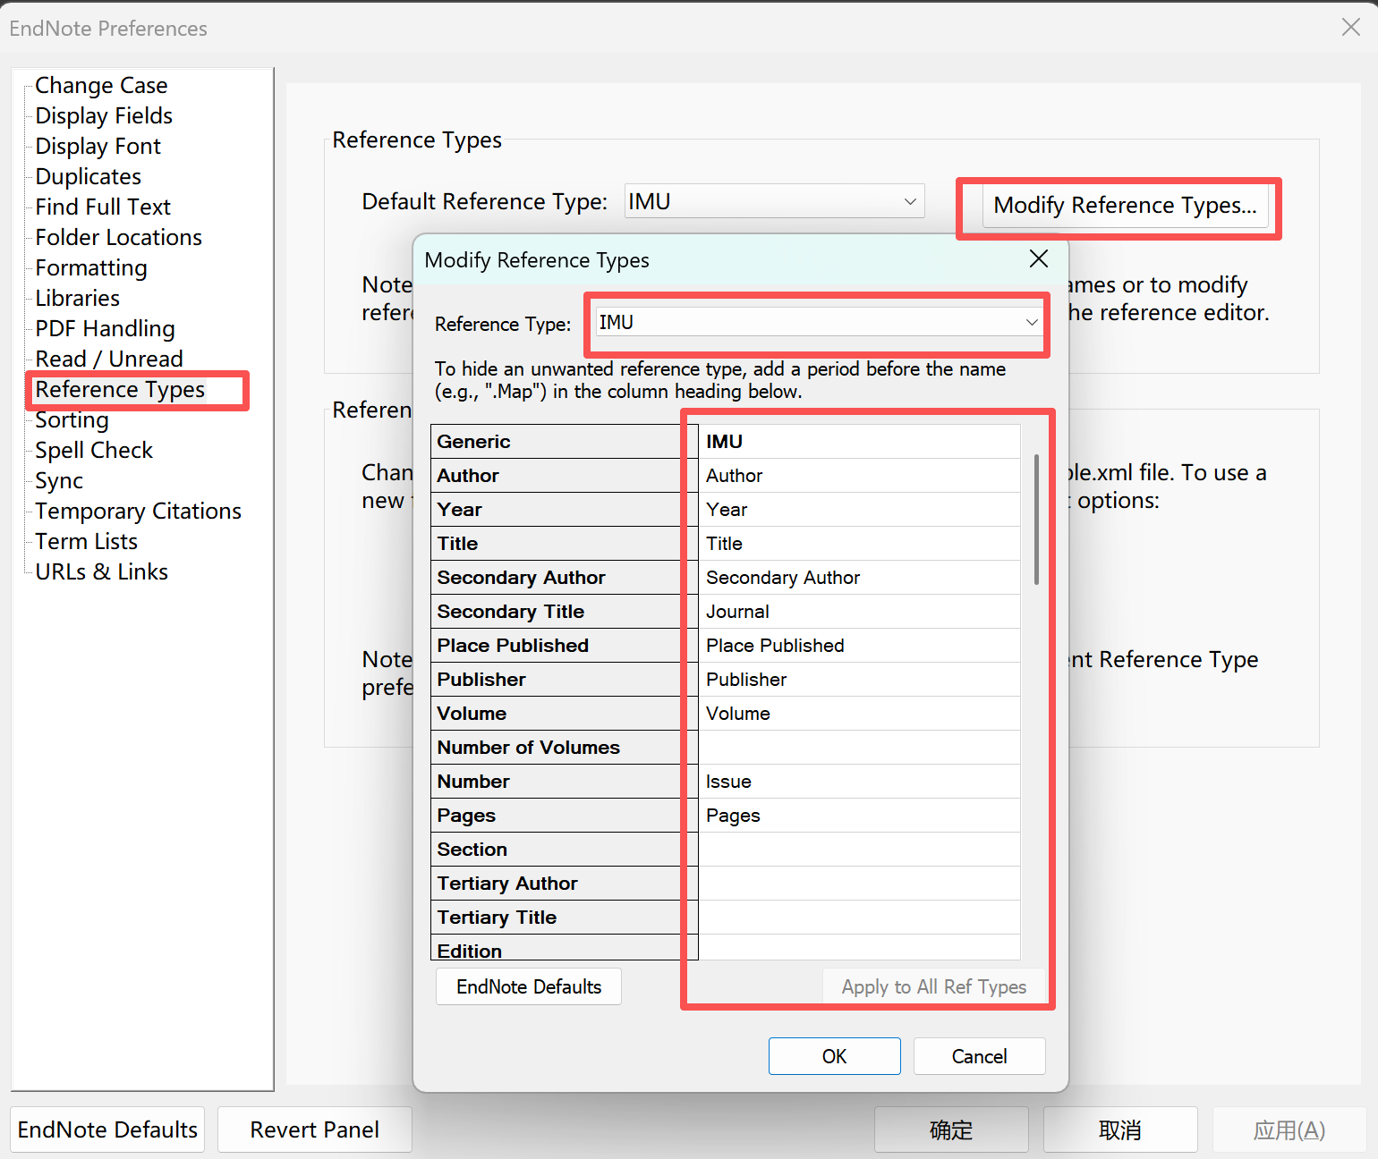The image size is (1378, 1159).
Task: Select PDF Handling preferences
Action: pos(106,328)
